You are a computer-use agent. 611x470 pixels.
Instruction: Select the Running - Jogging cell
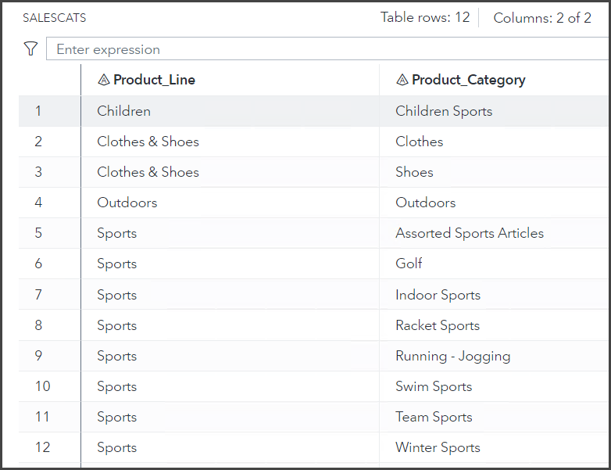(452, 356)
